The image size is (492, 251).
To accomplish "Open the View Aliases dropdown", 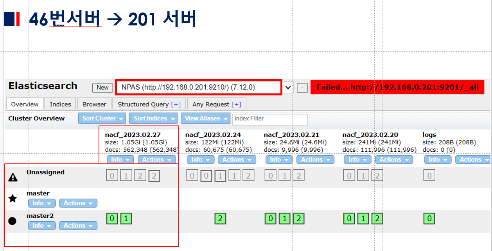I will [205, 118].
